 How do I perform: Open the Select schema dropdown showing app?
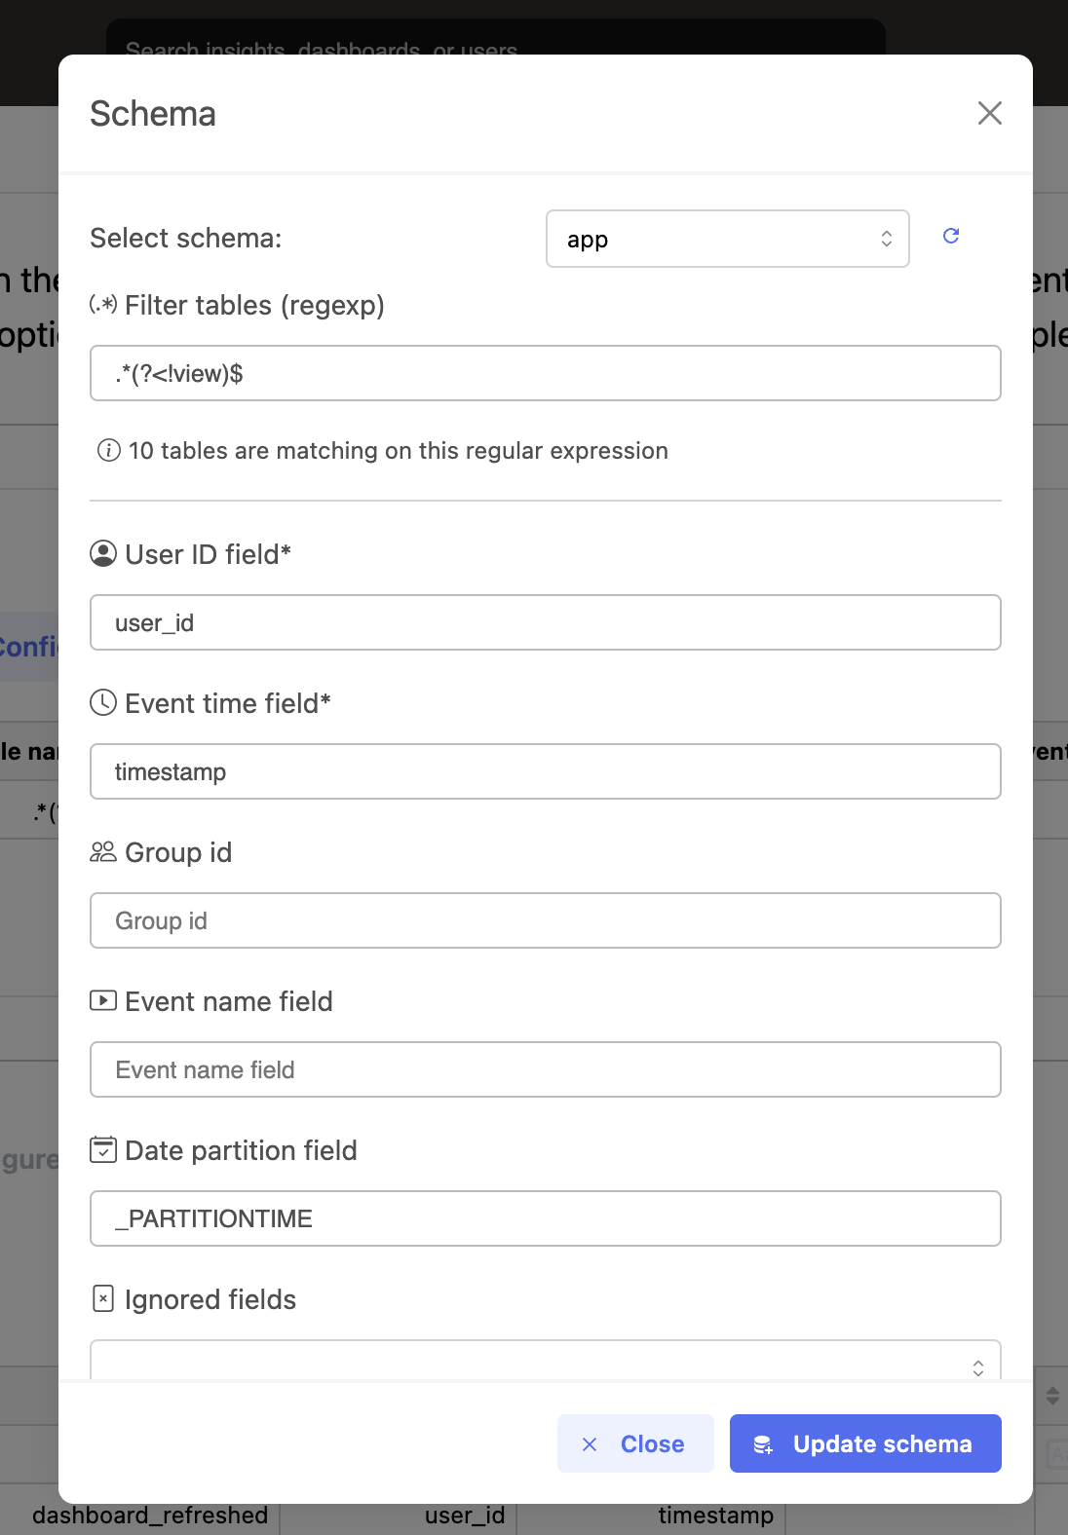(727, 239)
